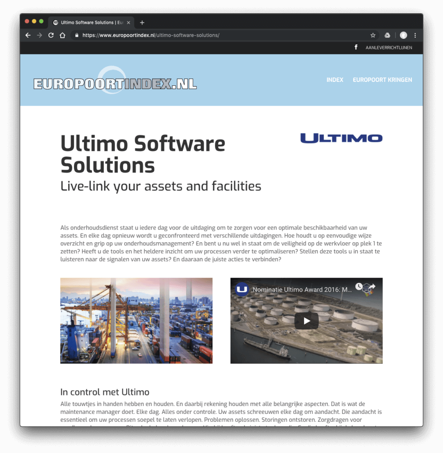Open the Chrome profile avatar
The image size is (443, 453).
pyautogui.click(x=403, y=35)
